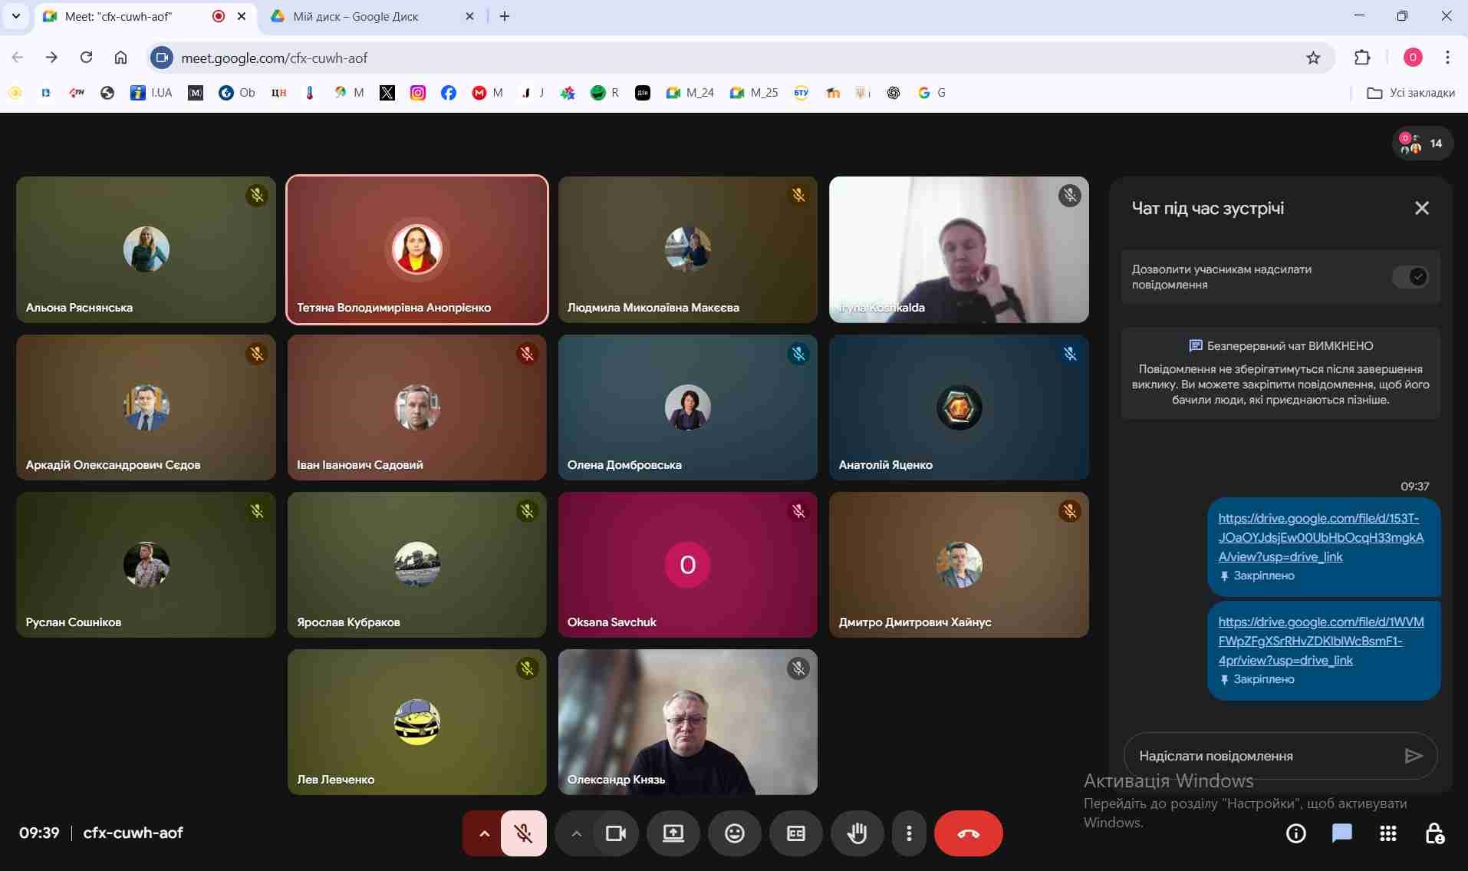
Task: Close the in-call chat panel
Action: 1421,208
